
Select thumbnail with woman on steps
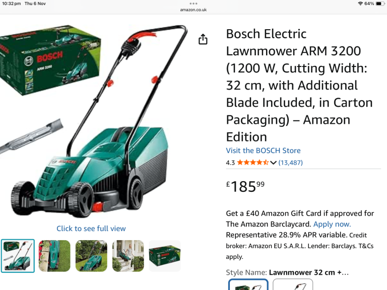128,256
